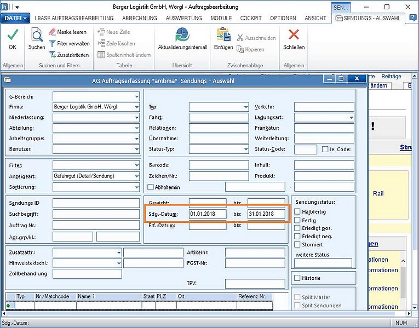Viewport: 419px width, 328px height.
Task: Open the Abteilung dropdown
Action: click(136, 128)
